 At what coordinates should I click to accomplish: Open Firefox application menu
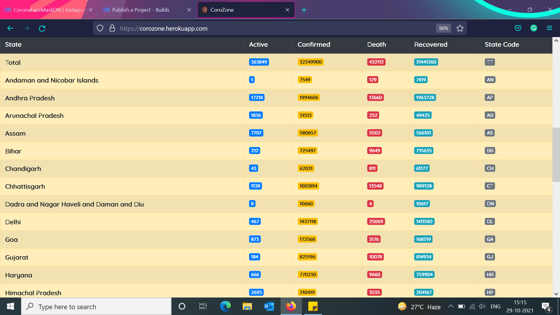coord(549,28)
